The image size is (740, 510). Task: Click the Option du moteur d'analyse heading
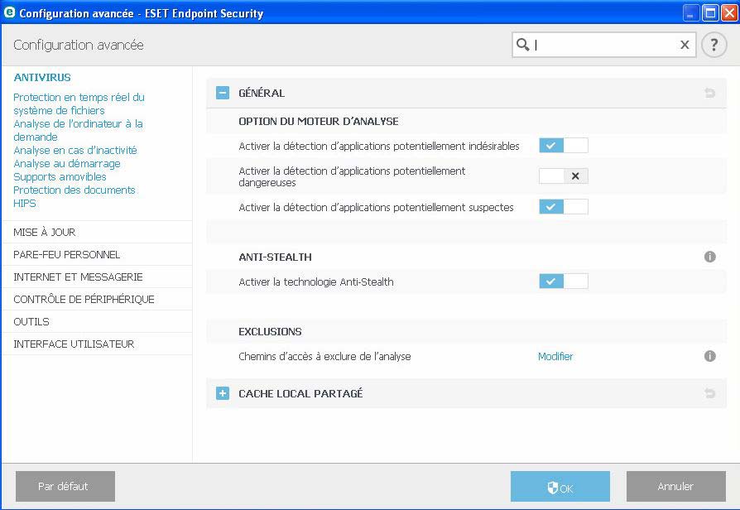(x=318, y=122)
